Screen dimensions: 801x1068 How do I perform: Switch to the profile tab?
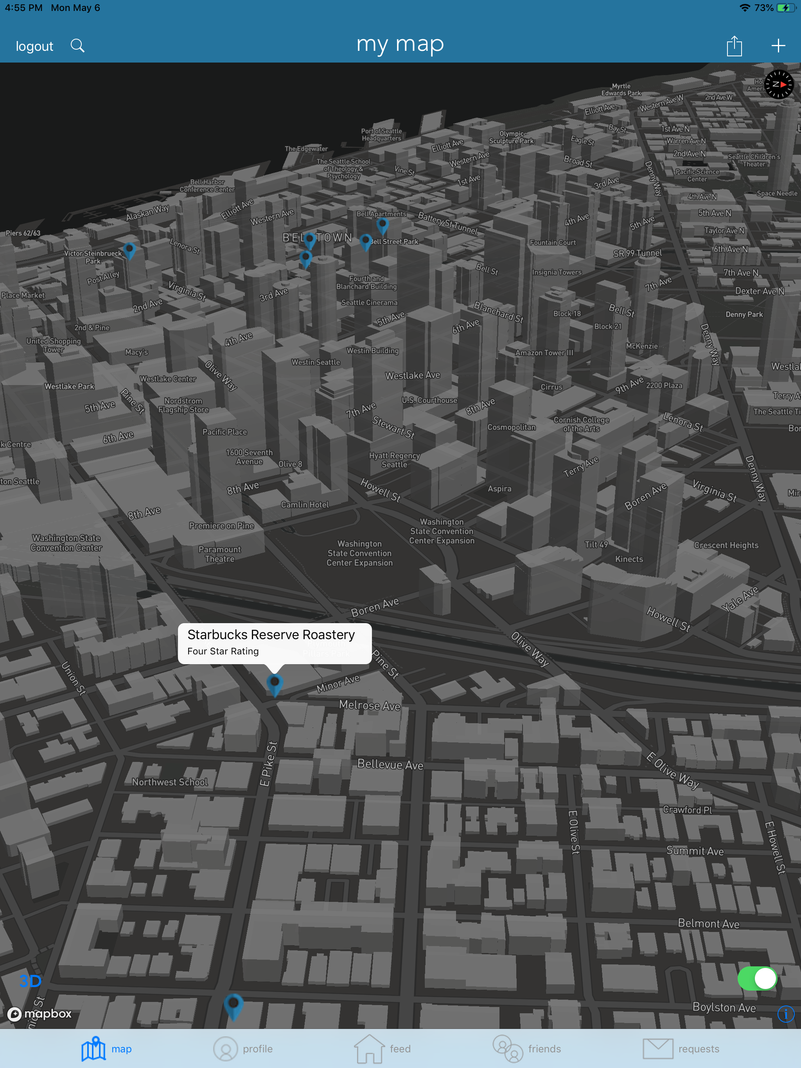point(243,1049)
